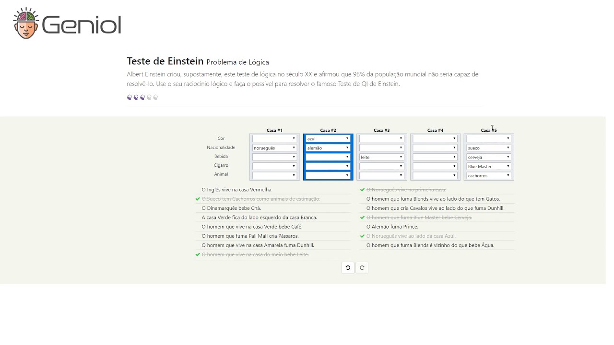The height and width of the screenshot is (345, 614).
Task: Click the 'Cigarro' row label
Action: (x=221, y=165)
